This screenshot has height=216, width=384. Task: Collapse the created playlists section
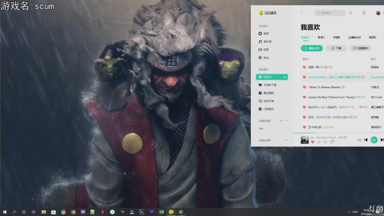[x=286, y=120]
